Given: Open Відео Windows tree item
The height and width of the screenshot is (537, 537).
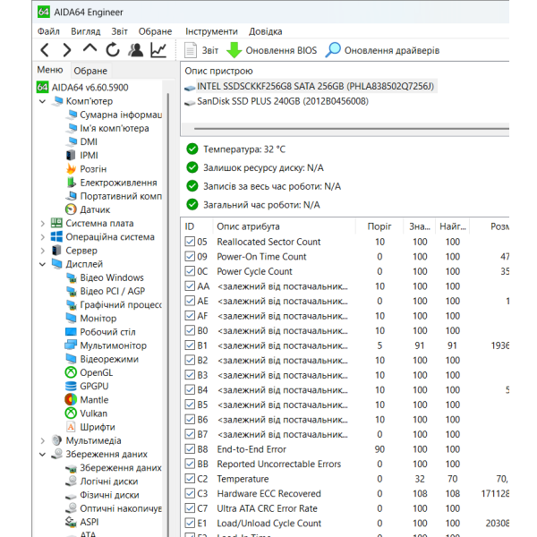Looking at the screenshot, I should pyautogui.click(x=105, y=277).
